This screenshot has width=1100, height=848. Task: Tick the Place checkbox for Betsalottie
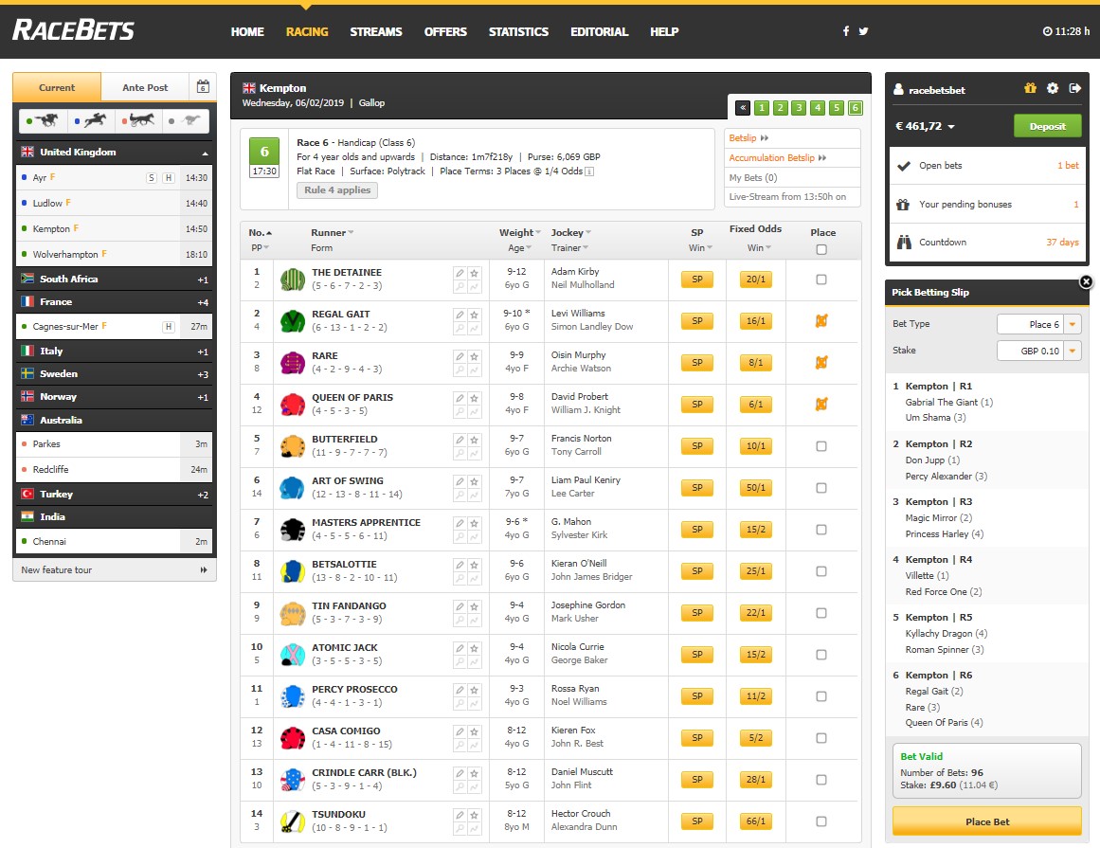pyautogui.click(x=821, y=571)
